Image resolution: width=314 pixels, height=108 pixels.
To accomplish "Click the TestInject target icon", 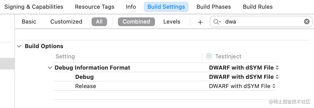I will [209, 56].
